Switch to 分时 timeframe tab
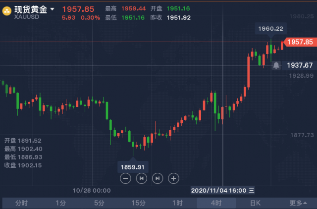The image size is (317, 209). pyautogui.click(x=21, y=203)
